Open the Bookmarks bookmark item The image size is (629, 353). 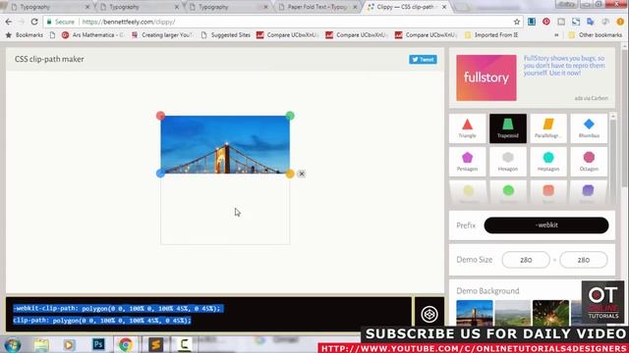[x=24, y=35]
